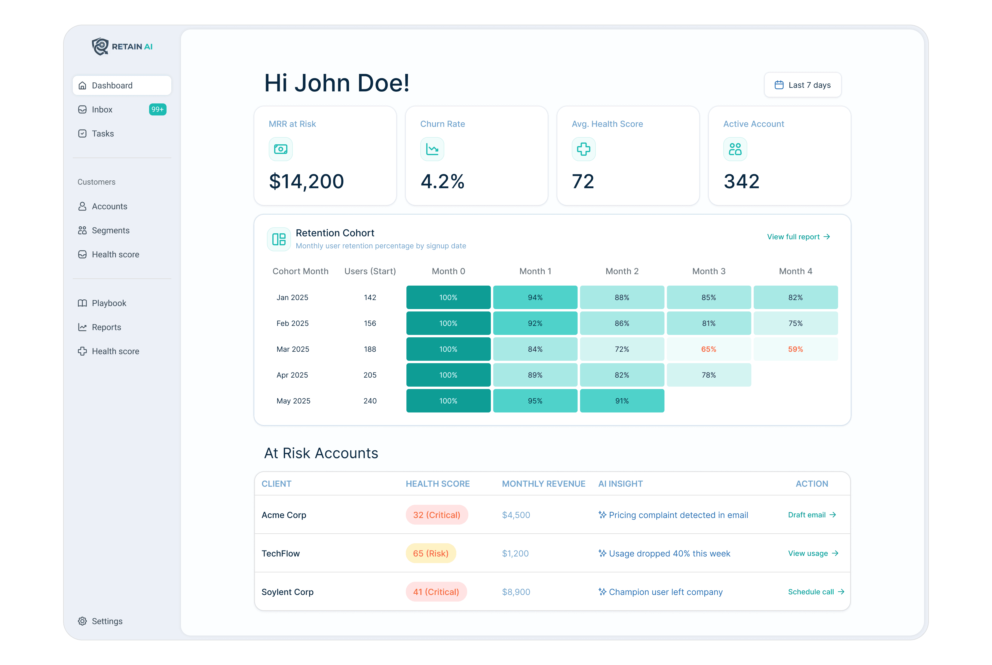
Task: Click the Inbox 99+ notification badge
Action: coord(157,109)
